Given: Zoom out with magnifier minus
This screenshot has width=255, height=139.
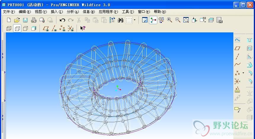Looking at the screenshot, I should 178,20.
